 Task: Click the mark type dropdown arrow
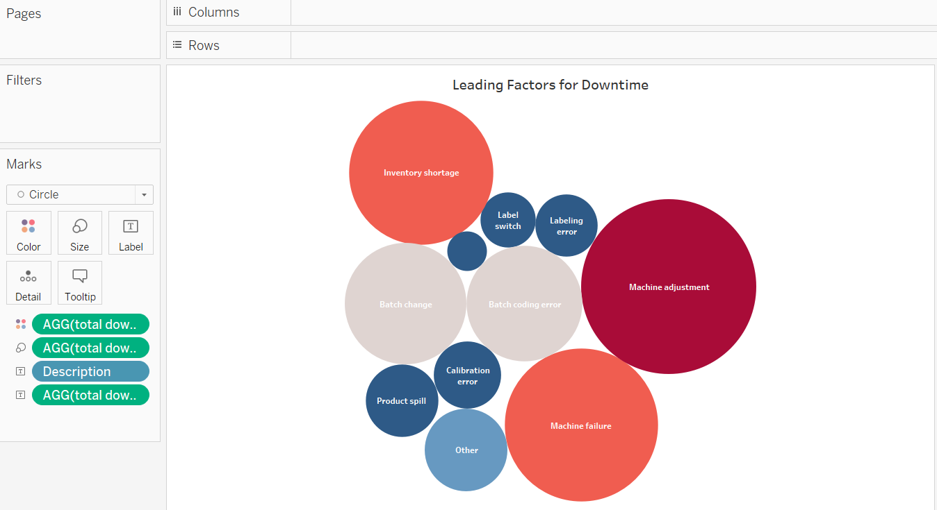tap(145, 195)
